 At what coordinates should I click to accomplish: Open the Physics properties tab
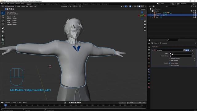[x=149, y=75]
